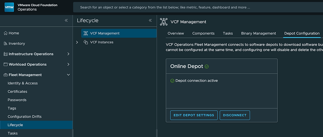Screen dimensions: 323x137
Task: Expand the Infrastructure Operations menu
Action: [68, 54]
